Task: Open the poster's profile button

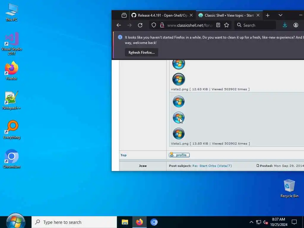Action: click(x=179, y=155)
